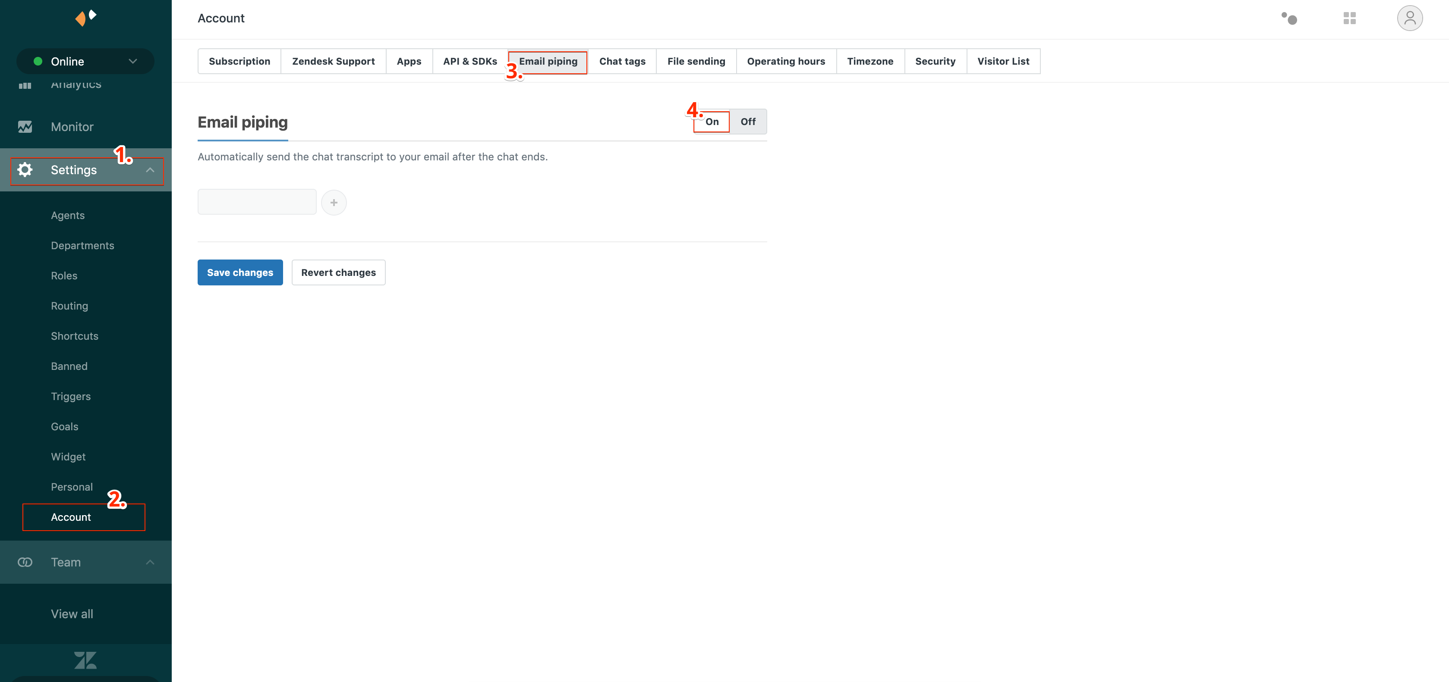Click the green Online status dot
1449x682 pixels.
(38, 61)
